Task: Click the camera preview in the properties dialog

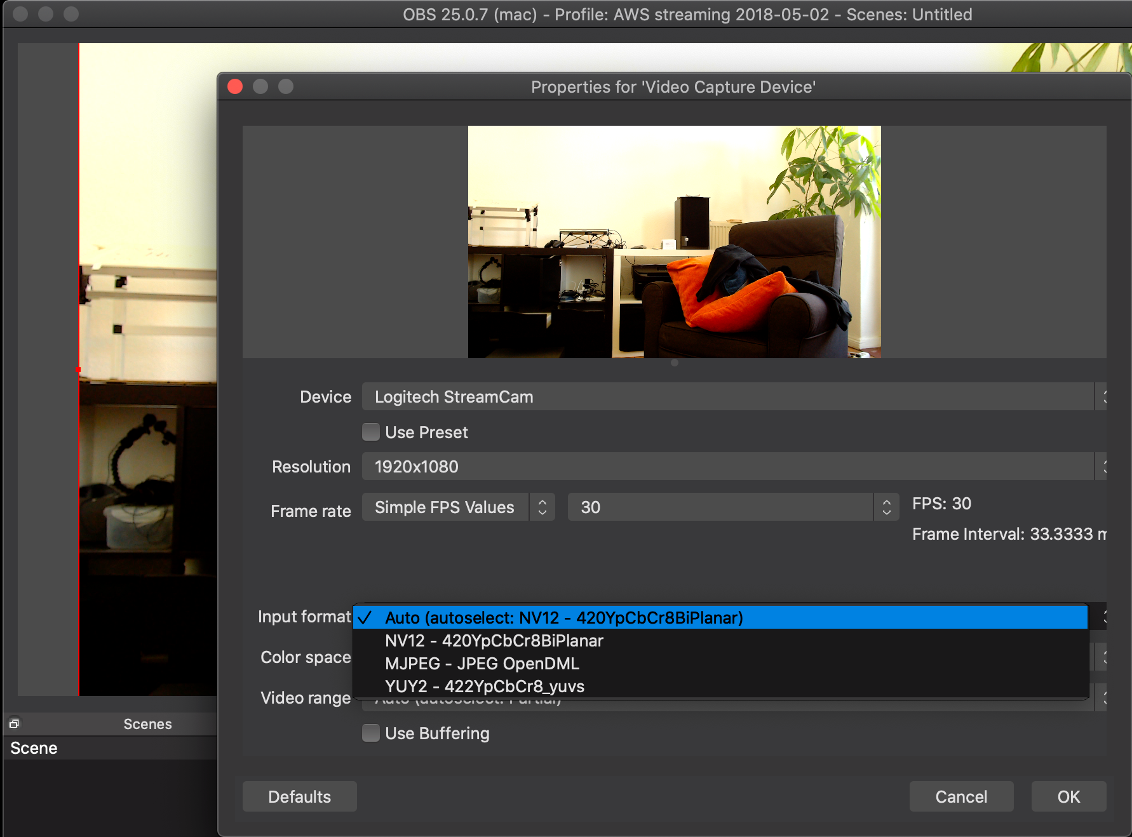Action: point(674,241)
